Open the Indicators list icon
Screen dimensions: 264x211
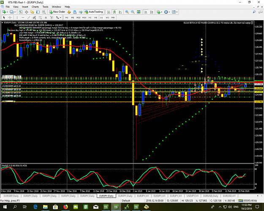point(158,12)
